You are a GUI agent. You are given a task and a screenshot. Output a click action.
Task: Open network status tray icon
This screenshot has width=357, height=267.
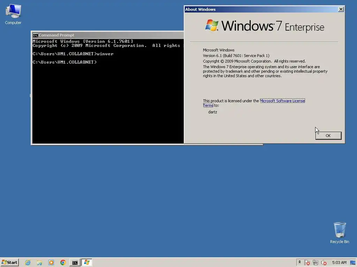click(x=315, y=262)
